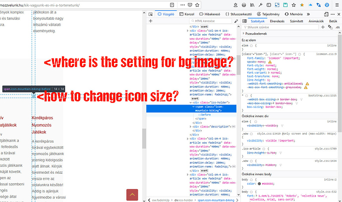Click the wrench developer icon in toolbar
Viewport: 342px width, 202px height.
(260, 5)
